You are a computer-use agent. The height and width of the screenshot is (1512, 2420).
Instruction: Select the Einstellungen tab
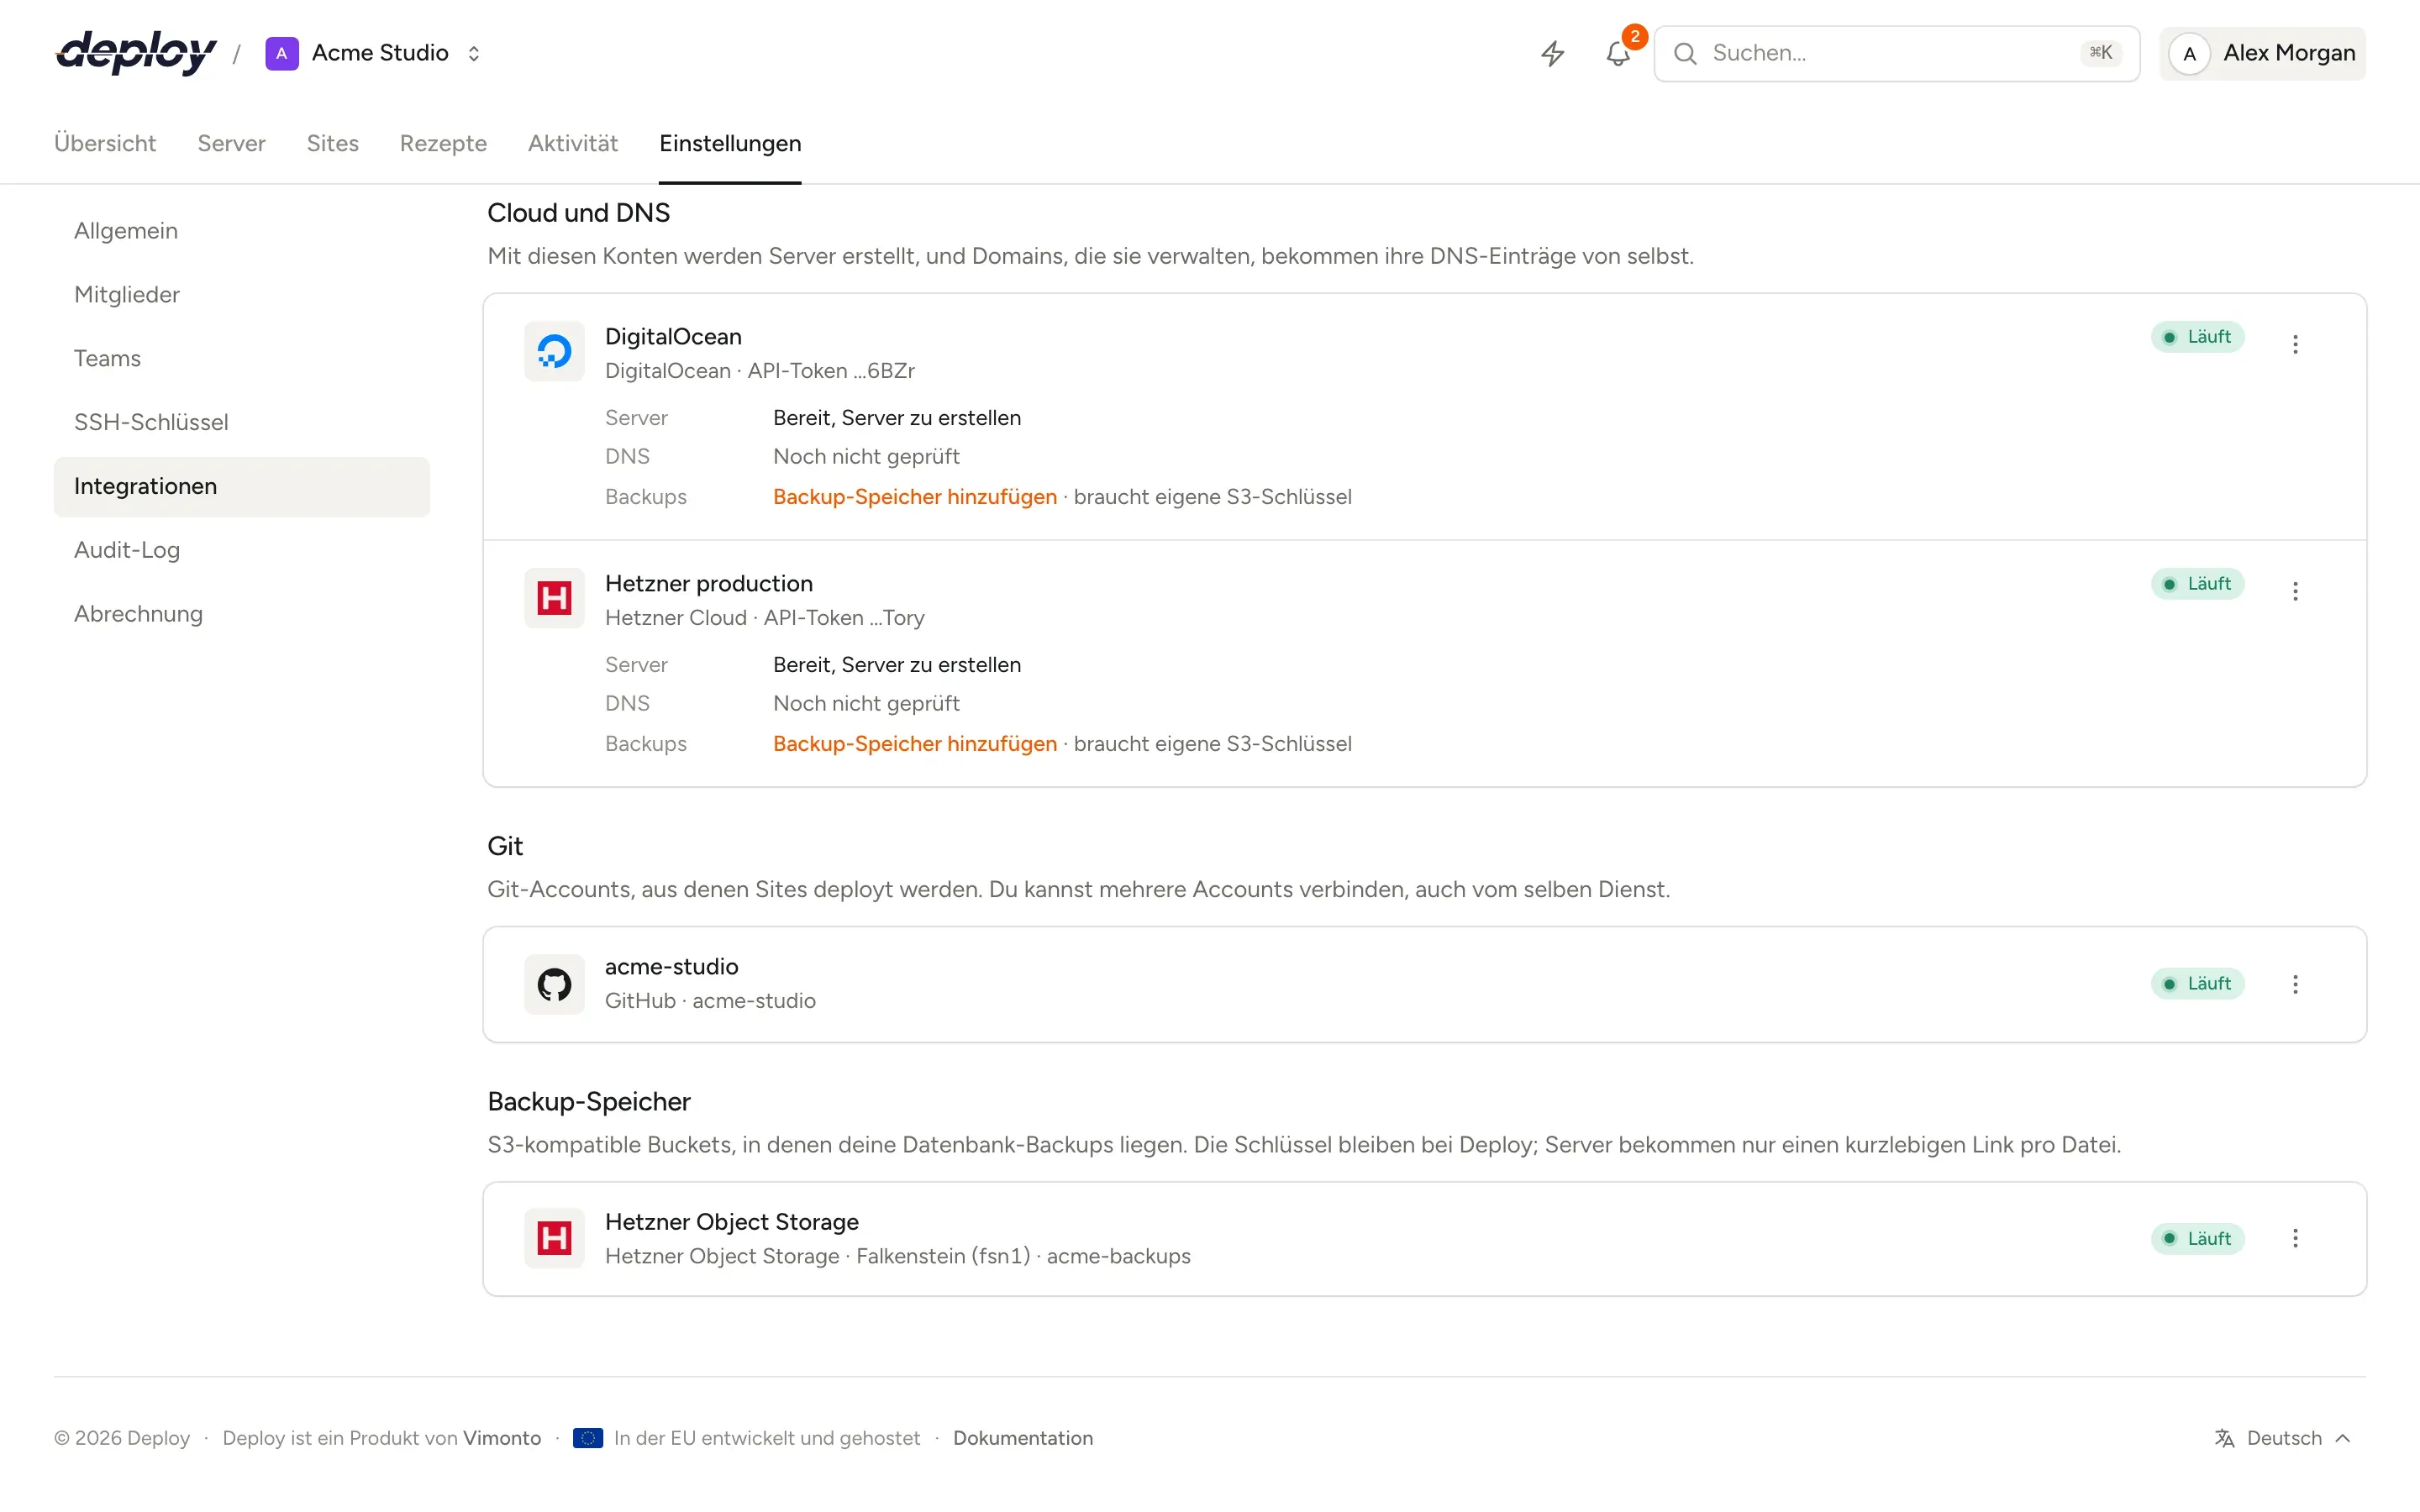(730, 143)
